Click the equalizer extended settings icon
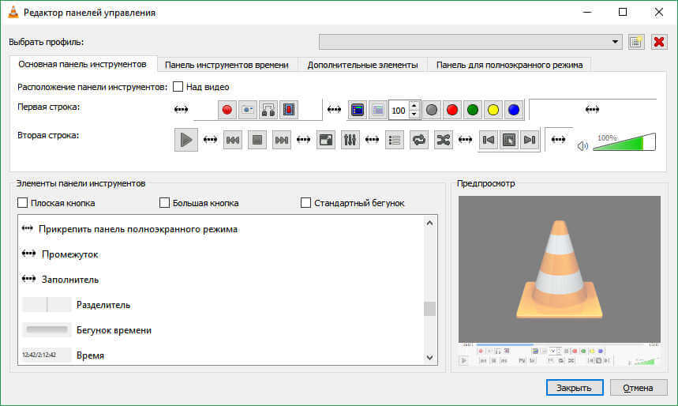This screenshot has width=678, height=406. coord(350,140)
